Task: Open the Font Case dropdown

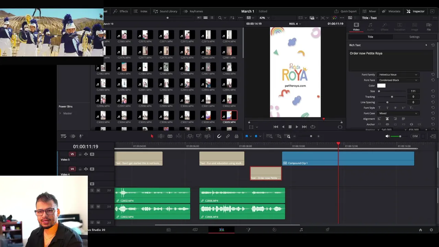Action: click(398, 113)
